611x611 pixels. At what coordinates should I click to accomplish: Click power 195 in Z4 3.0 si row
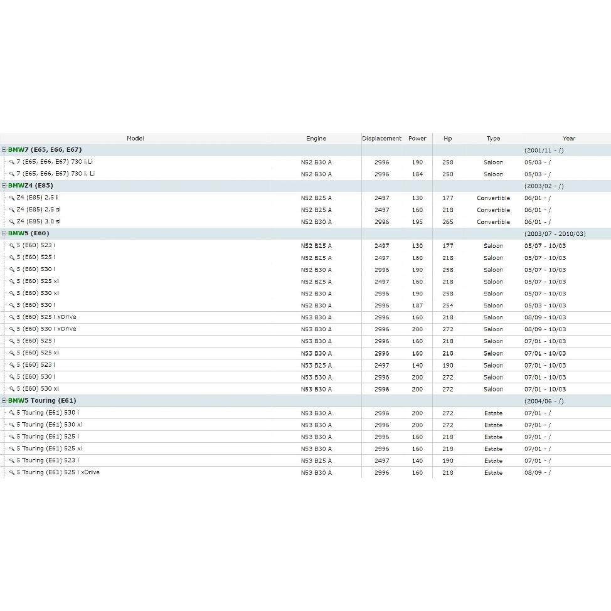coord(417,221)
